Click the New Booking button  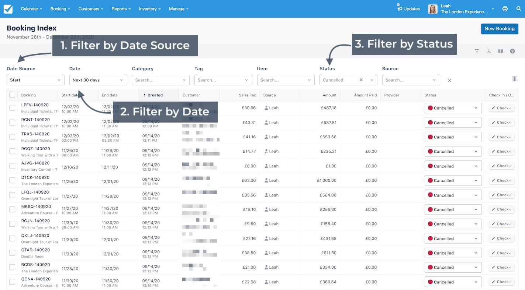(500, 29)
